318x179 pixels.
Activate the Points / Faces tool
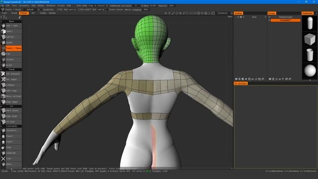pos(11,48)
